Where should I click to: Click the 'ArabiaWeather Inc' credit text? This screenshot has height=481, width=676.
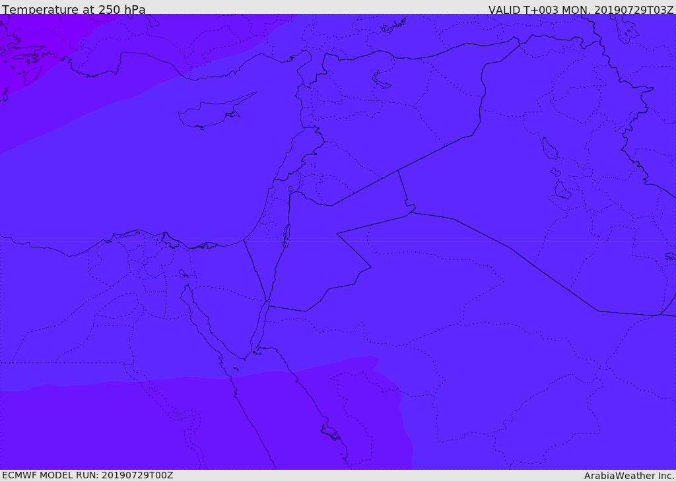pos(629,476)
